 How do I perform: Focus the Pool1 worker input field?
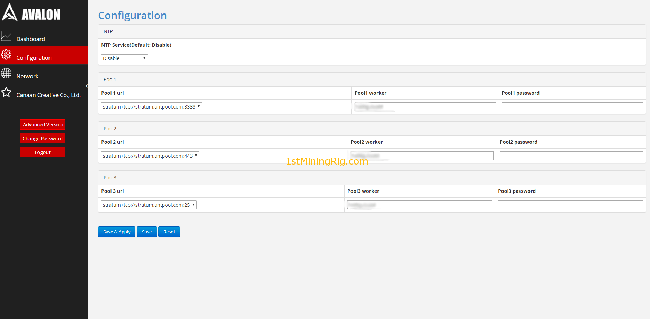click(425, 107)
